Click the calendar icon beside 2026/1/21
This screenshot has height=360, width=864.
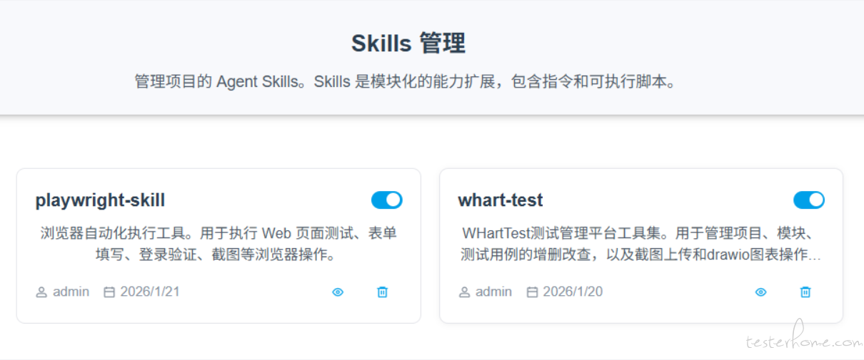coord(109,292)
